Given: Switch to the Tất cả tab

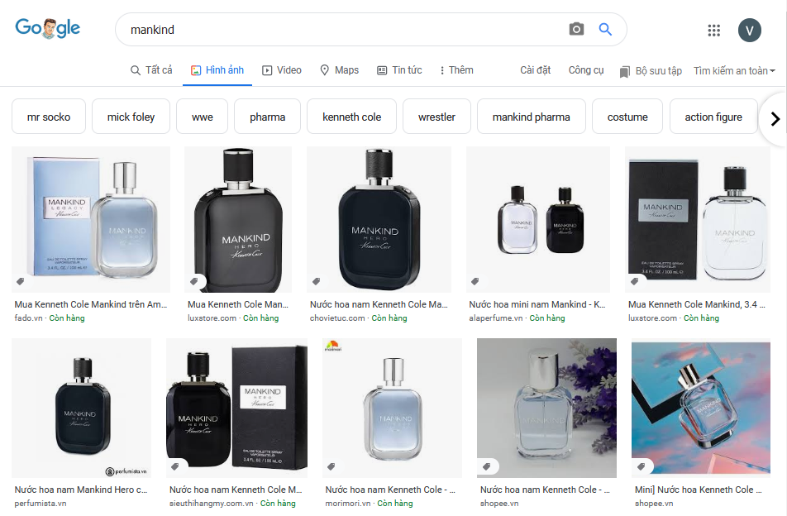Looking at the screenshot, I should coord(151,70).
